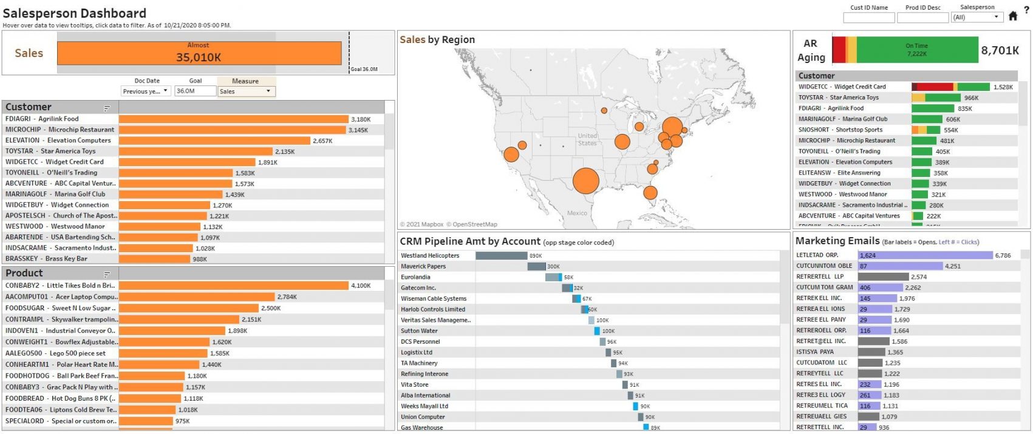This screenshot has height=434, width=1033.
Task: Select product CONBABY2 - Little Tikes Bold n Bri..
Action: [193, 285]
